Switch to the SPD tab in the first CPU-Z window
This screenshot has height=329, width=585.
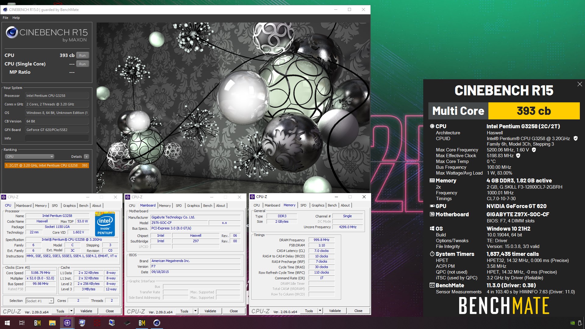click(x=55, y=206)
